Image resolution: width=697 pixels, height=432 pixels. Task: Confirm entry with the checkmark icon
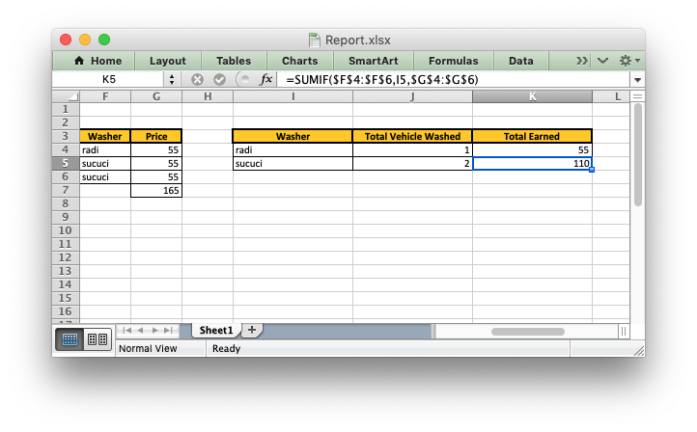pyautogui.click(x=219, y=79)
